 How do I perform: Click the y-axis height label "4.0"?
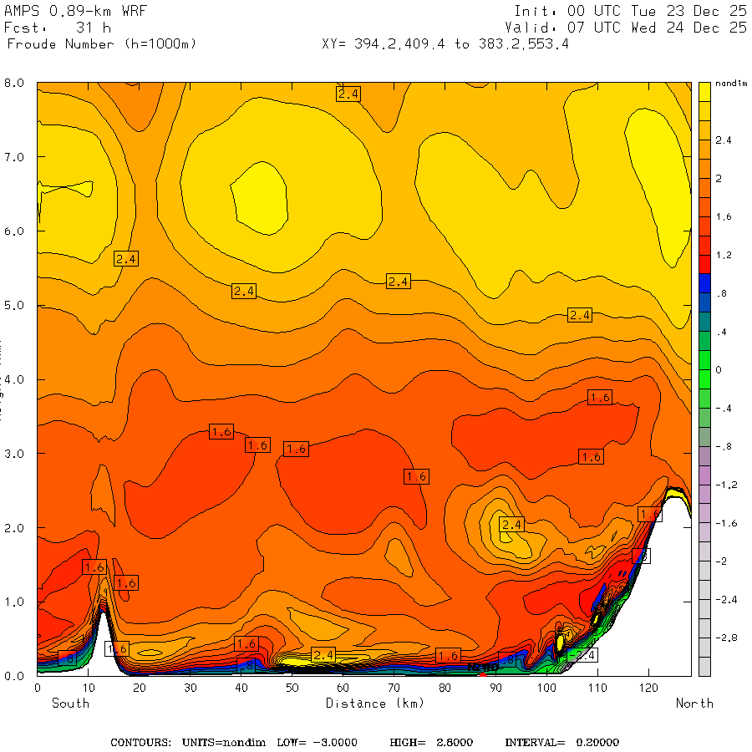coord(14,379)
